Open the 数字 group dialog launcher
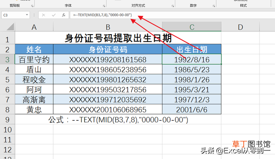Image resolution: width=275 pixels, height=159 pixels. pos(214,6)
